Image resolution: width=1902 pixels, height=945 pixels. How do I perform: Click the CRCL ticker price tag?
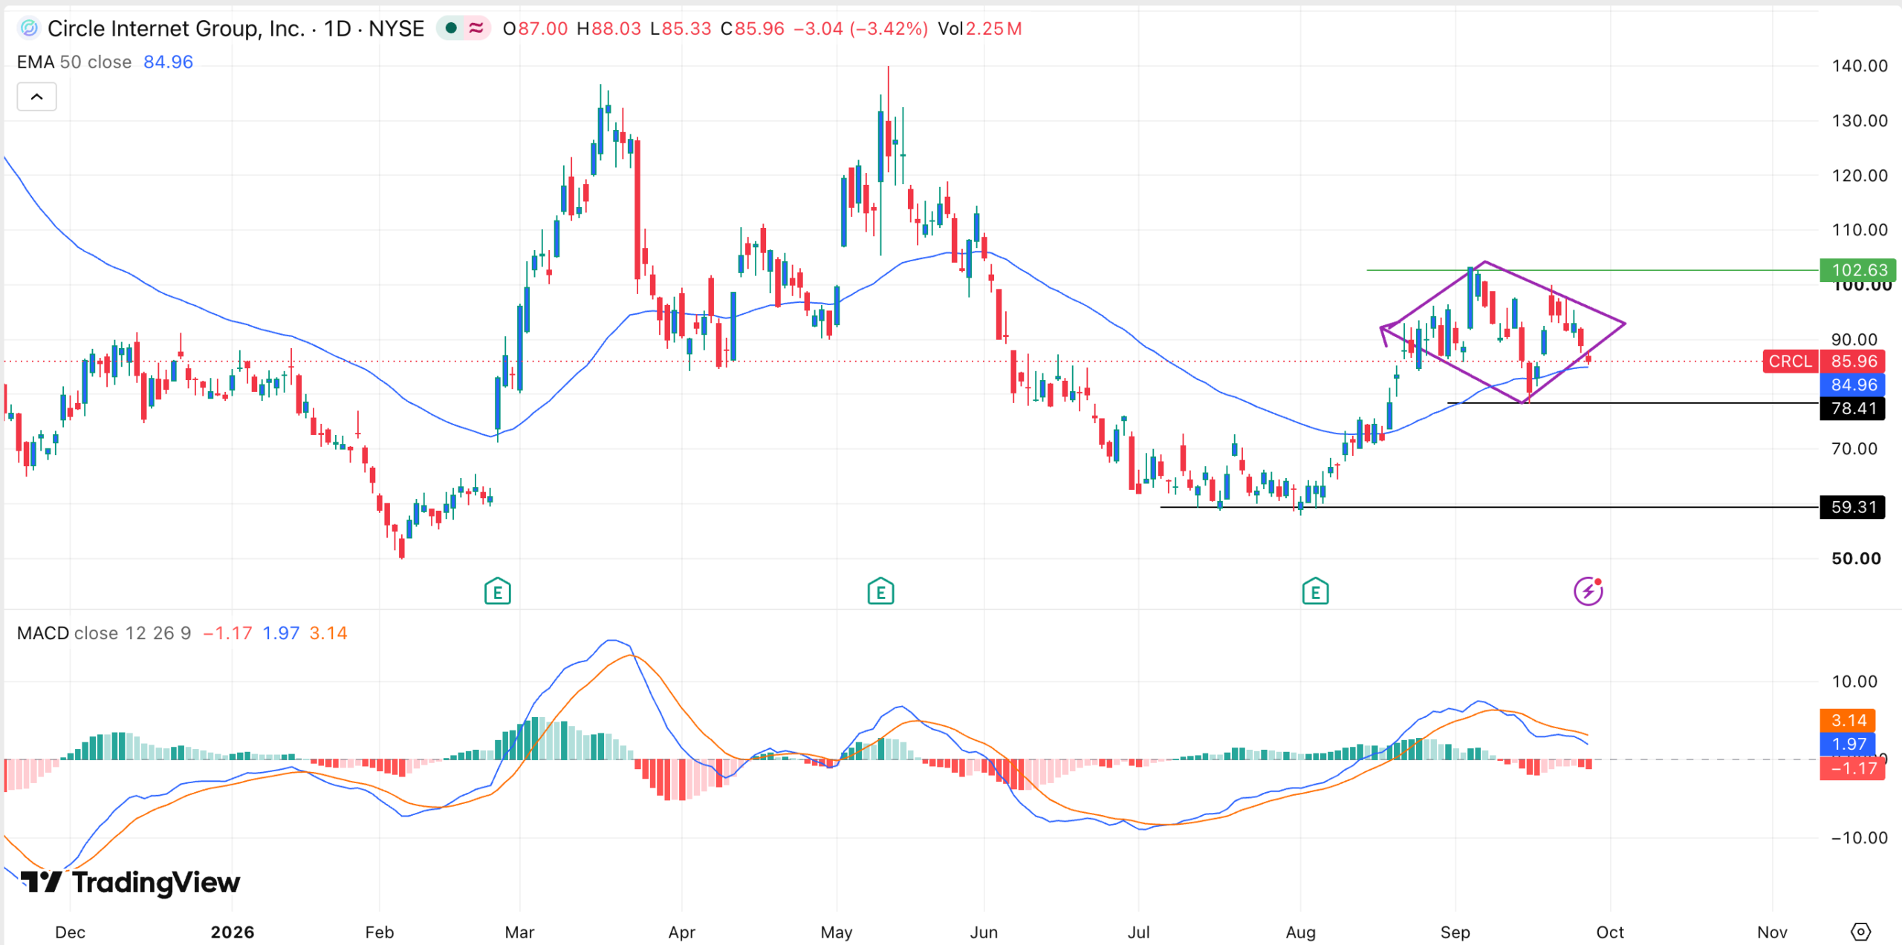[1791, 362]
